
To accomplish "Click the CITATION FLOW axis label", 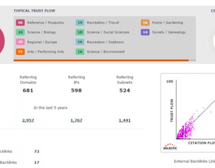I will click(202, 143).
